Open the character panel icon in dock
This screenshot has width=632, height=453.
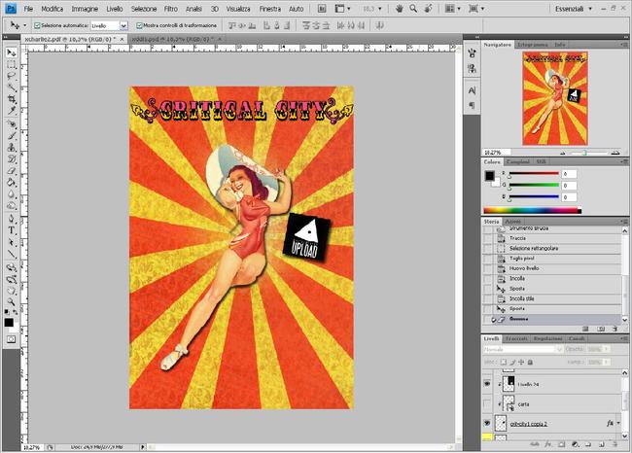pyautogui.click(x=472, y=90)
